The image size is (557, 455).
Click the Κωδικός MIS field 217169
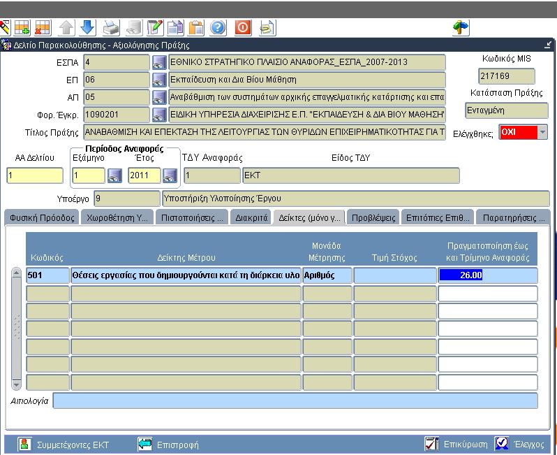[x=507, y=76]
